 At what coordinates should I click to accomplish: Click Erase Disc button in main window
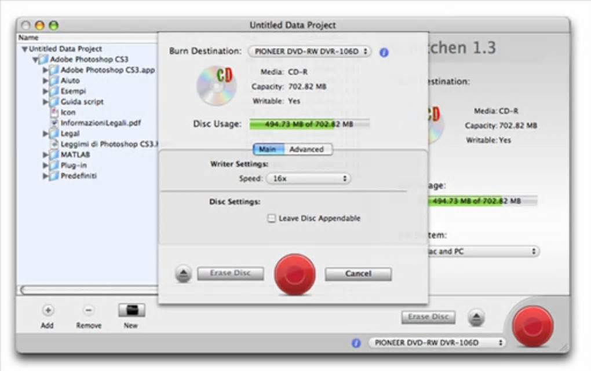point(429,317)
